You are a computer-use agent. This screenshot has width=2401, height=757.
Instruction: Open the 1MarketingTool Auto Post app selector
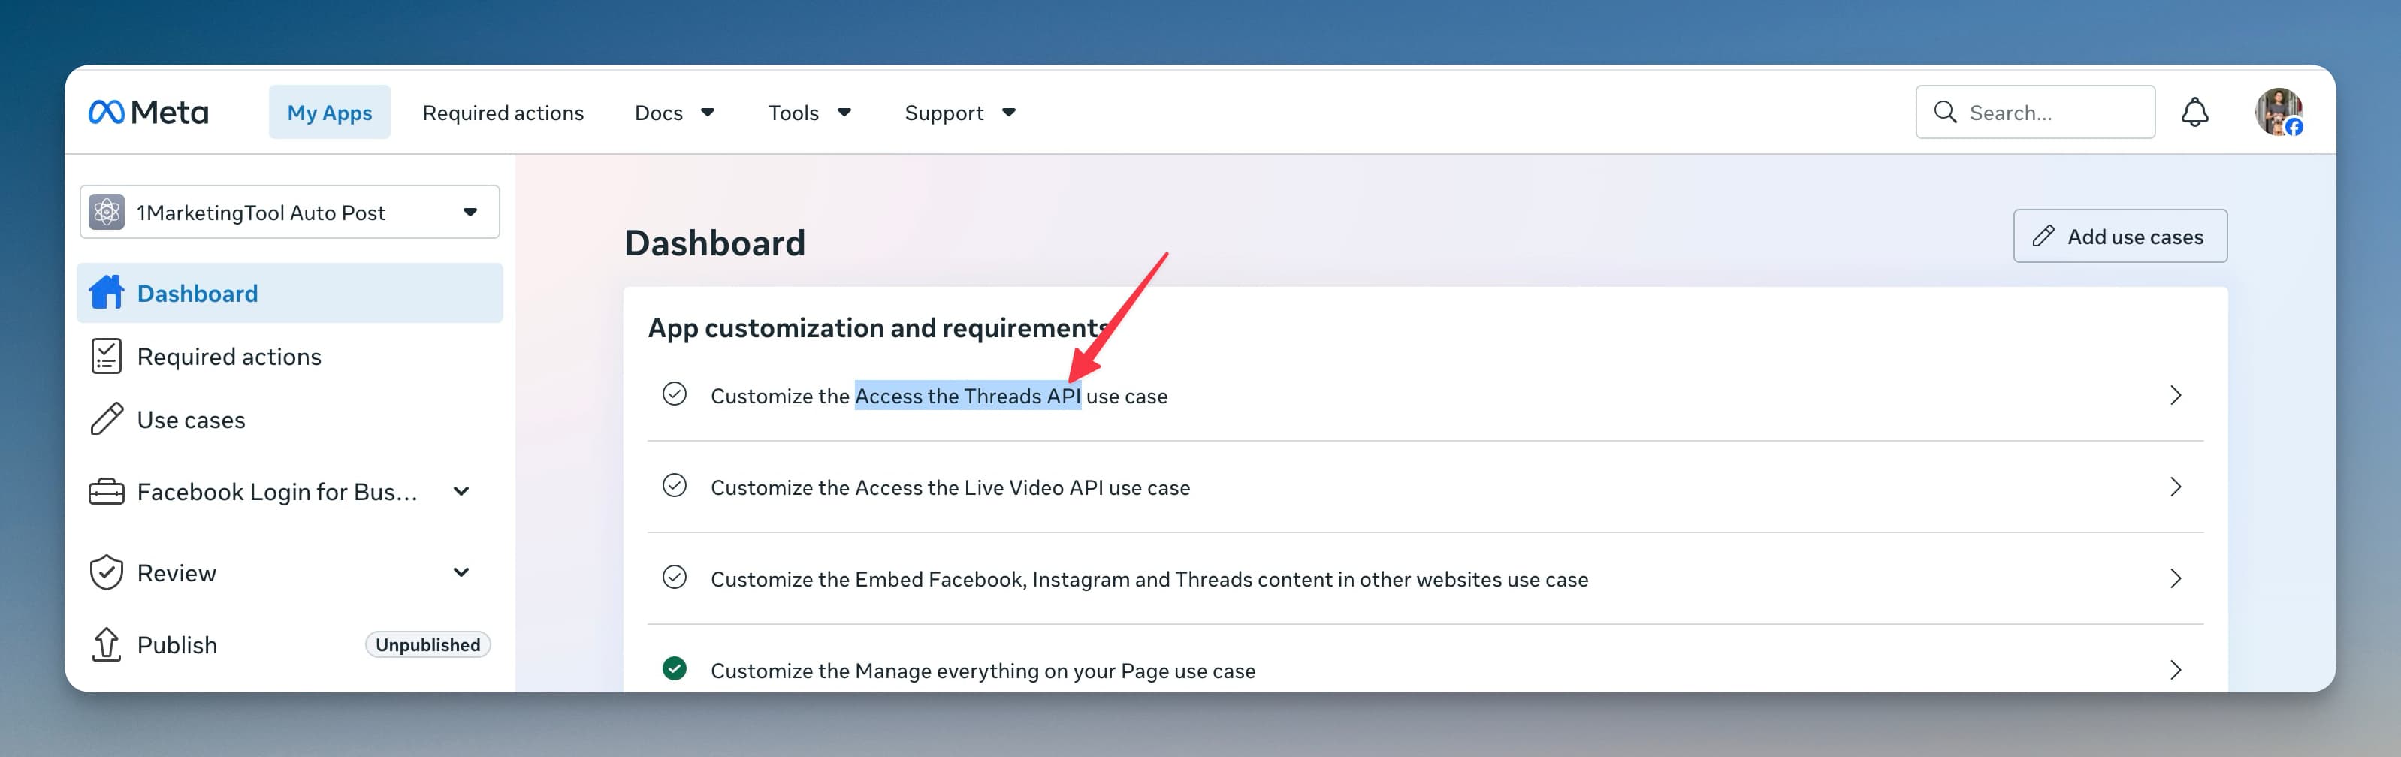(290, 212)
